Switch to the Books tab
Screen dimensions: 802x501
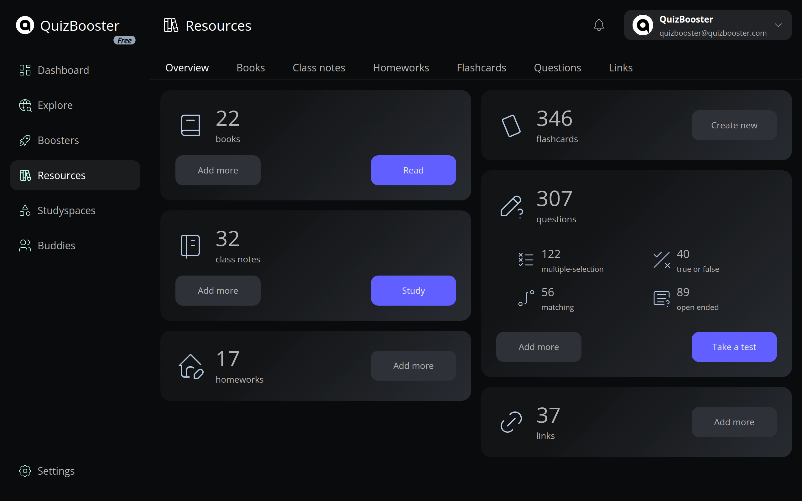tap(251, 68)
